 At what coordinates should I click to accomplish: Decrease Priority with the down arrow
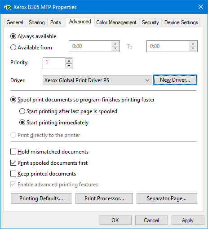(69, 66)
